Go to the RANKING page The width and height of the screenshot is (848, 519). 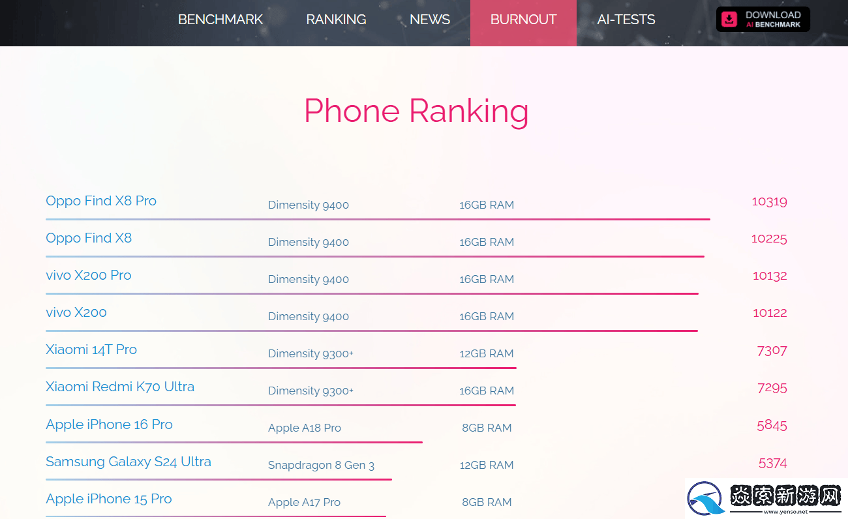(x=336, y=20)
